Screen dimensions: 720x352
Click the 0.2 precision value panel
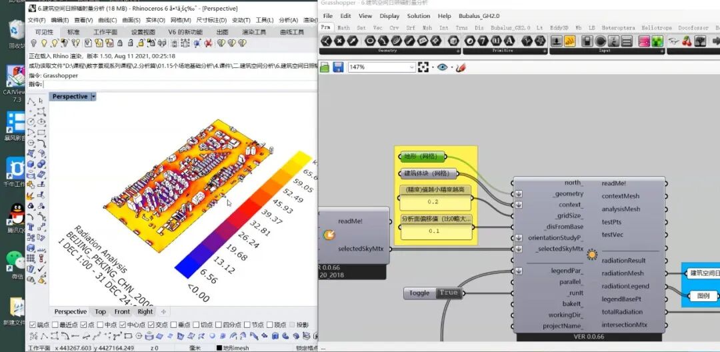pos(435,203)
